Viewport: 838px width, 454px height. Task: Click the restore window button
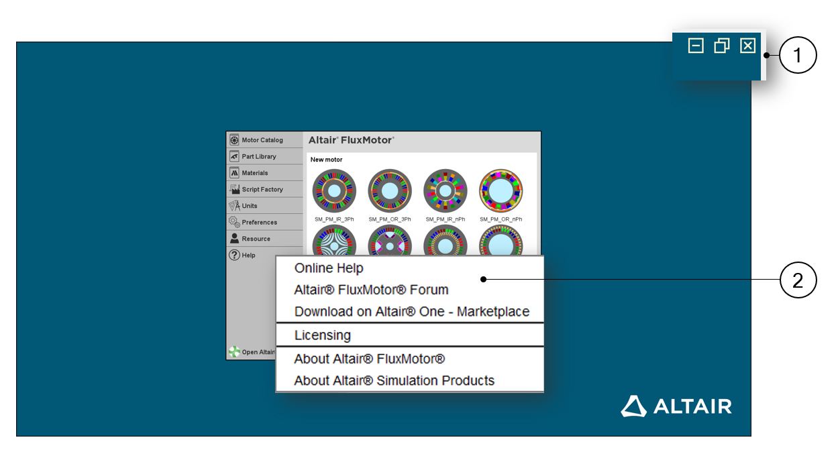pos(722,46)
